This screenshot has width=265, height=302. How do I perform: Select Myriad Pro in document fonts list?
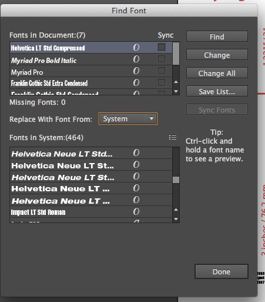[x=91, y=71]
